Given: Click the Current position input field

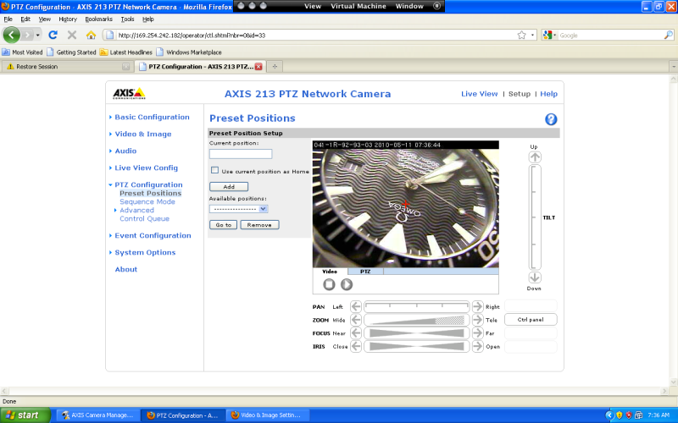Looking at the screenshot, I should coord(241,154).
